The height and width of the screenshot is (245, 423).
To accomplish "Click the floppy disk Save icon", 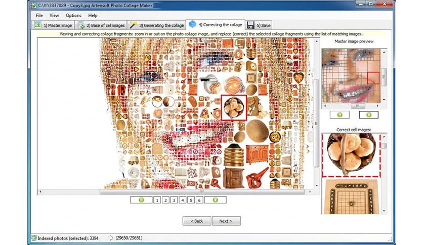I will [x=250, y=25].
